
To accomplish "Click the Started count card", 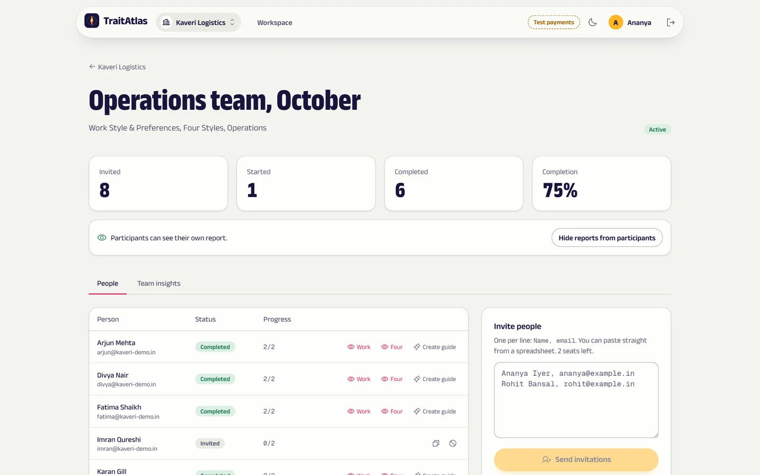I will coord(306,184).
